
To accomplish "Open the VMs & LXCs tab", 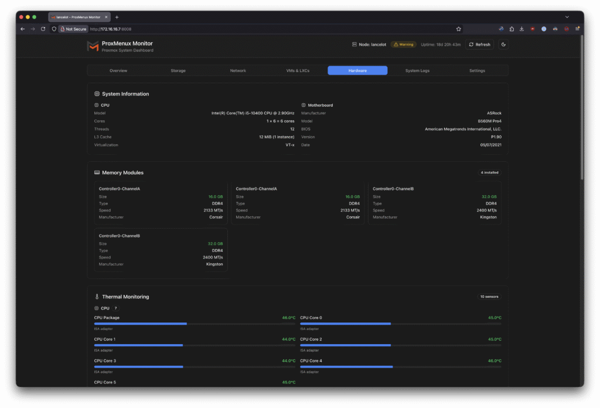I will click(x=298, y=70).
